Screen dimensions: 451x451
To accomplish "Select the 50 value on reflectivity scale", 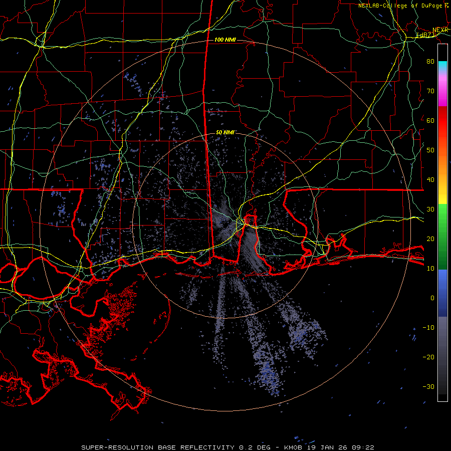I will coord(430,150).
